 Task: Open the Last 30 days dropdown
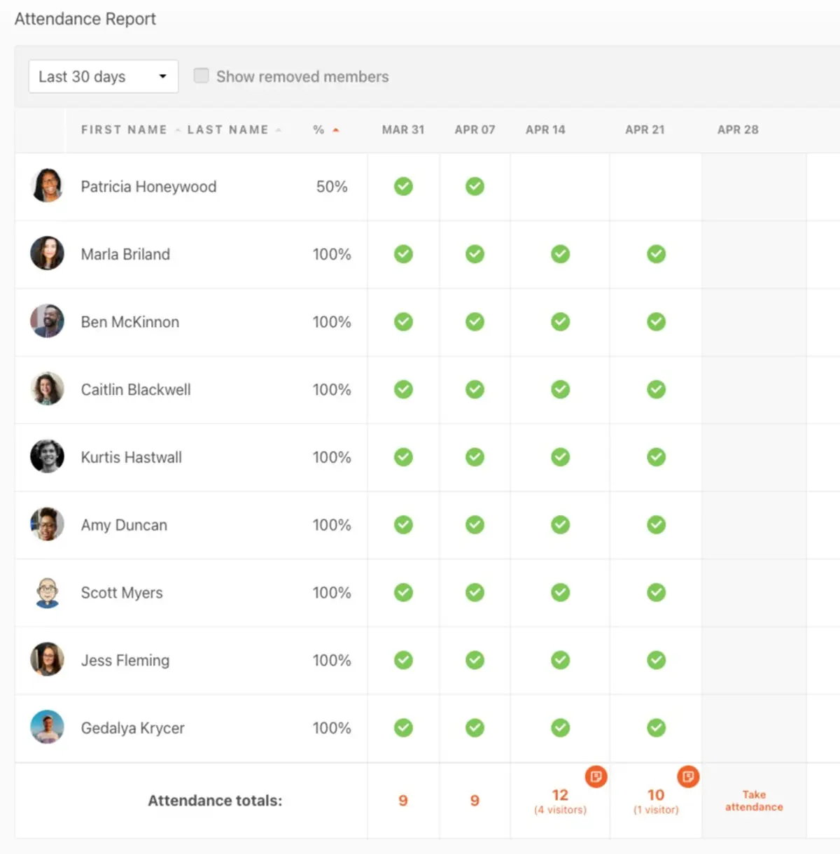(104, 76)
